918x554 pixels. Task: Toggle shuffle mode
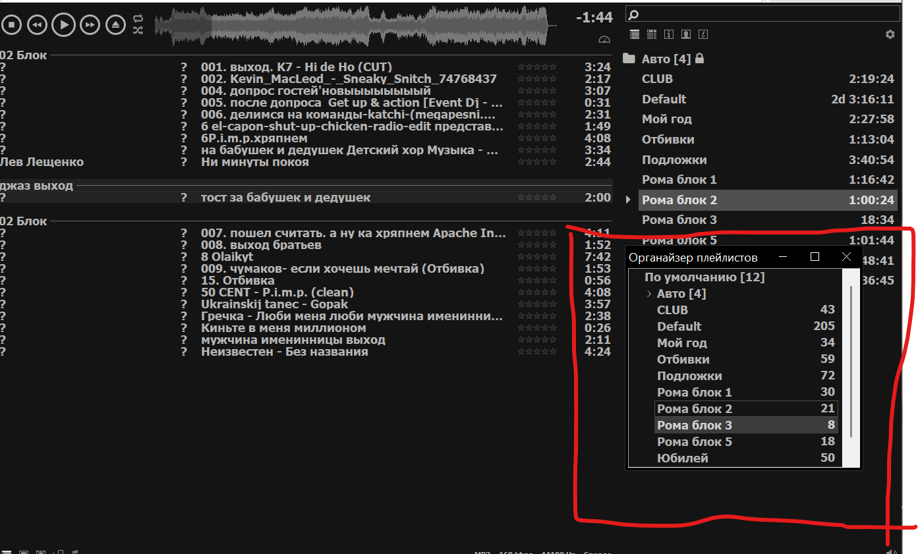pyautogui.click(x=138, y=30)
